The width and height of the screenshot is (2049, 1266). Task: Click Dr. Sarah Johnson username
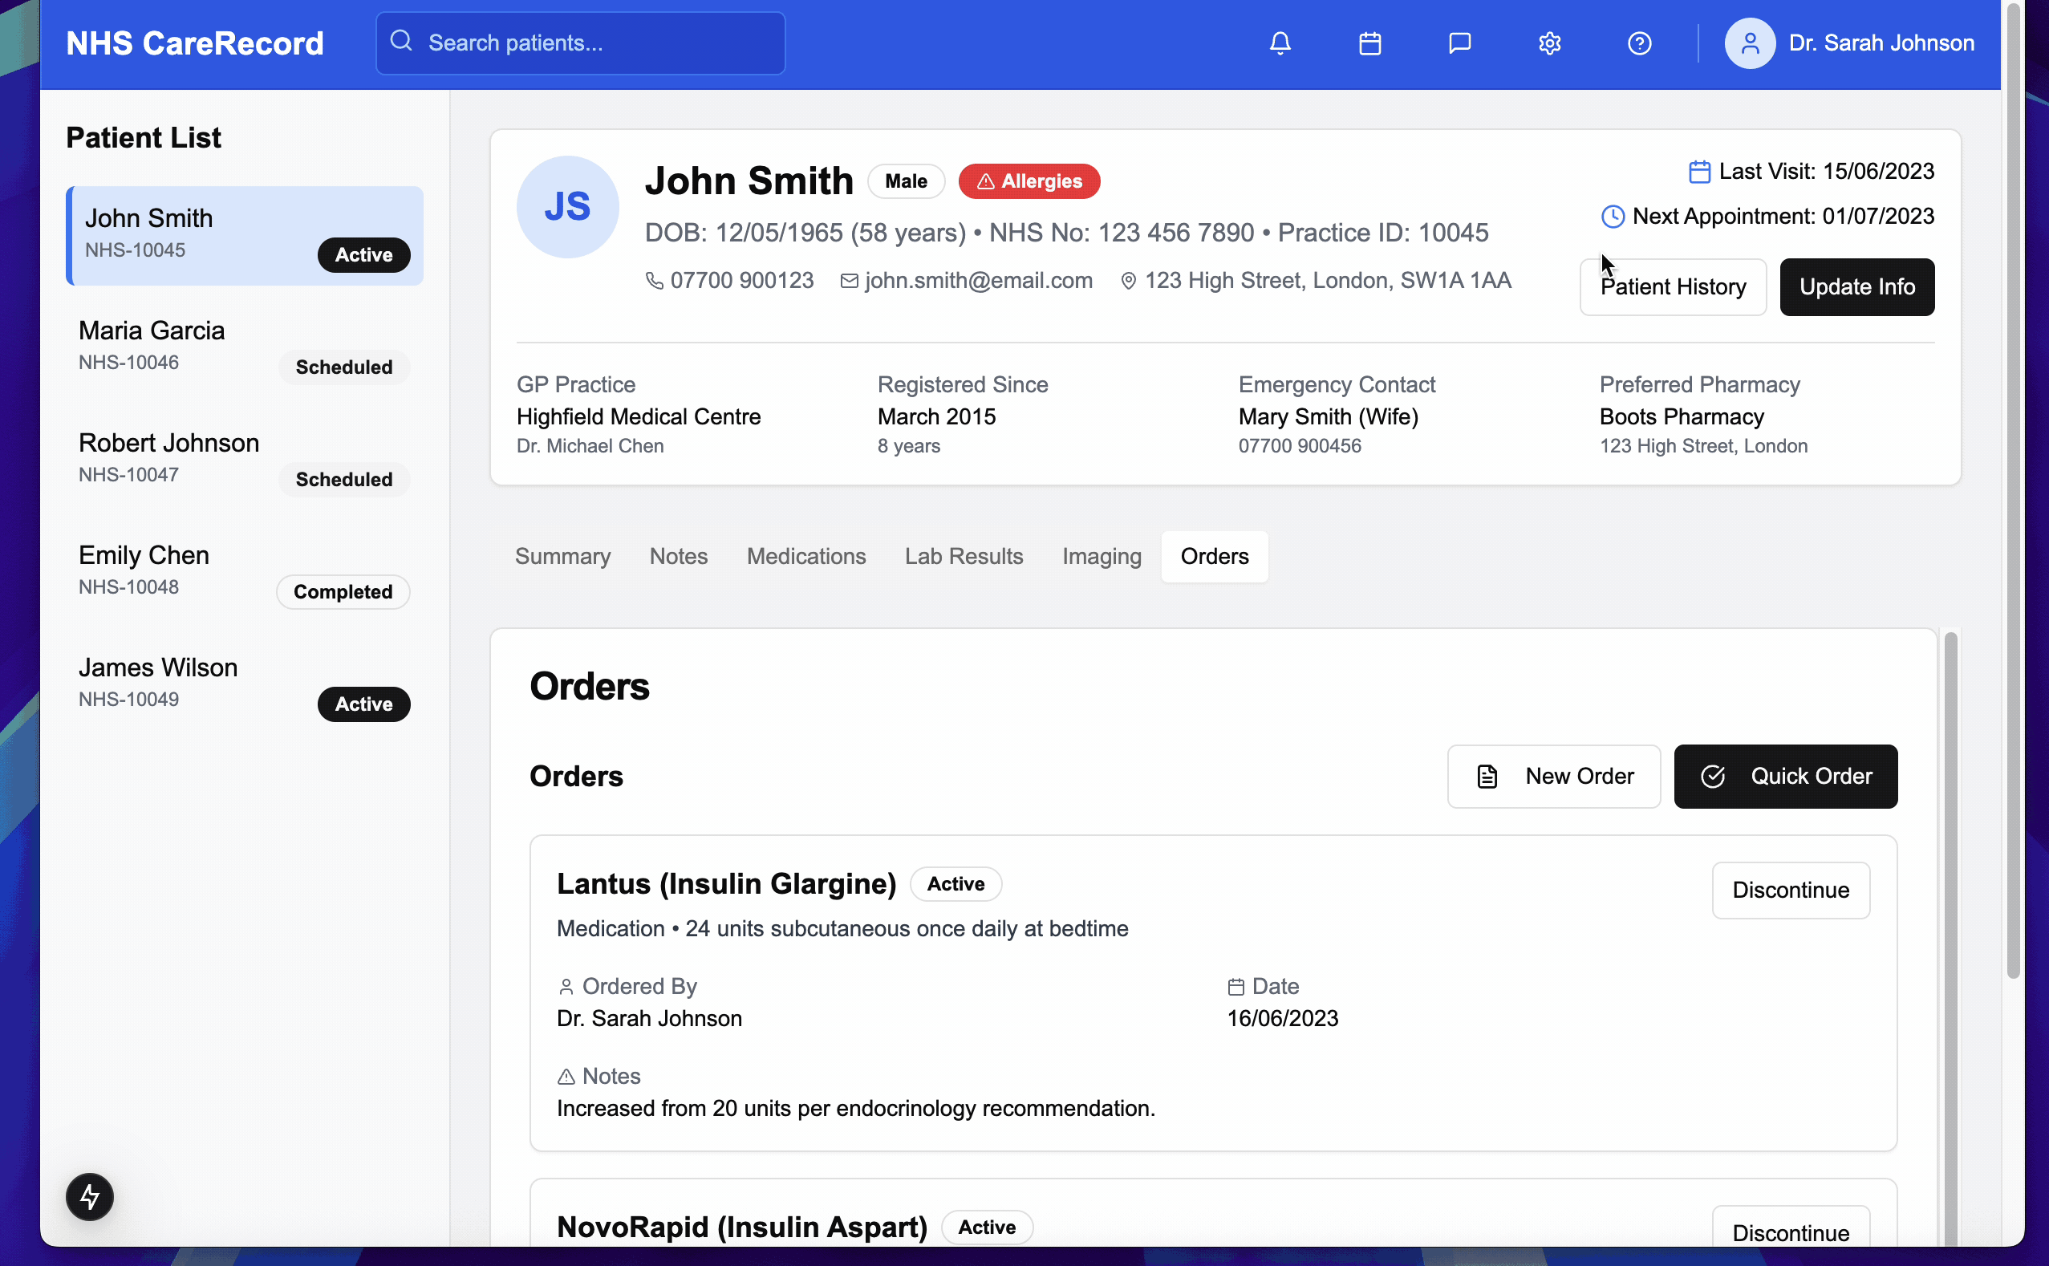click(1881, 43)
